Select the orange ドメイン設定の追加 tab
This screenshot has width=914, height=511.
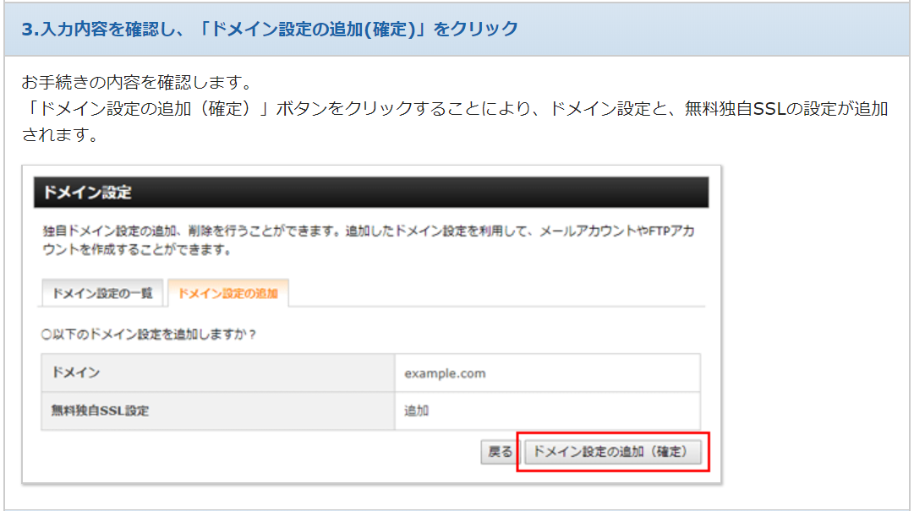(x=228, y=293)
